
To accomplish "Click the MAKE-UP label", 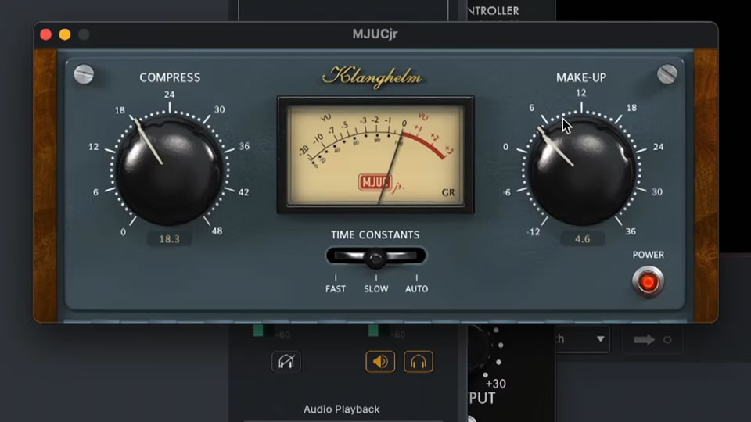I will point(581,77).
